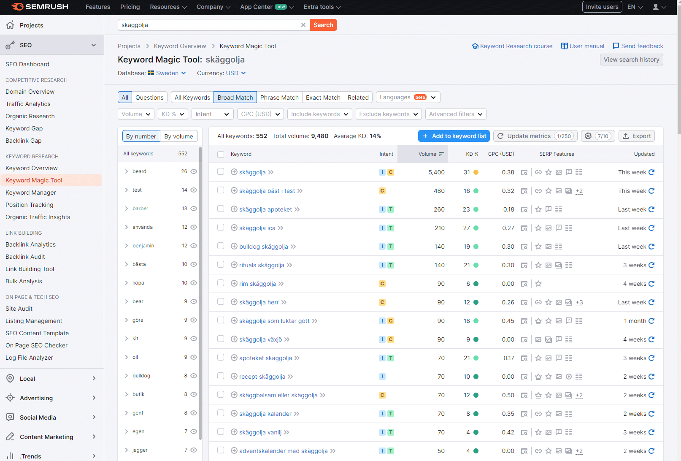Screen dimensions: 681x461
Task: Click Add to keyword list button
Action: 454,136
